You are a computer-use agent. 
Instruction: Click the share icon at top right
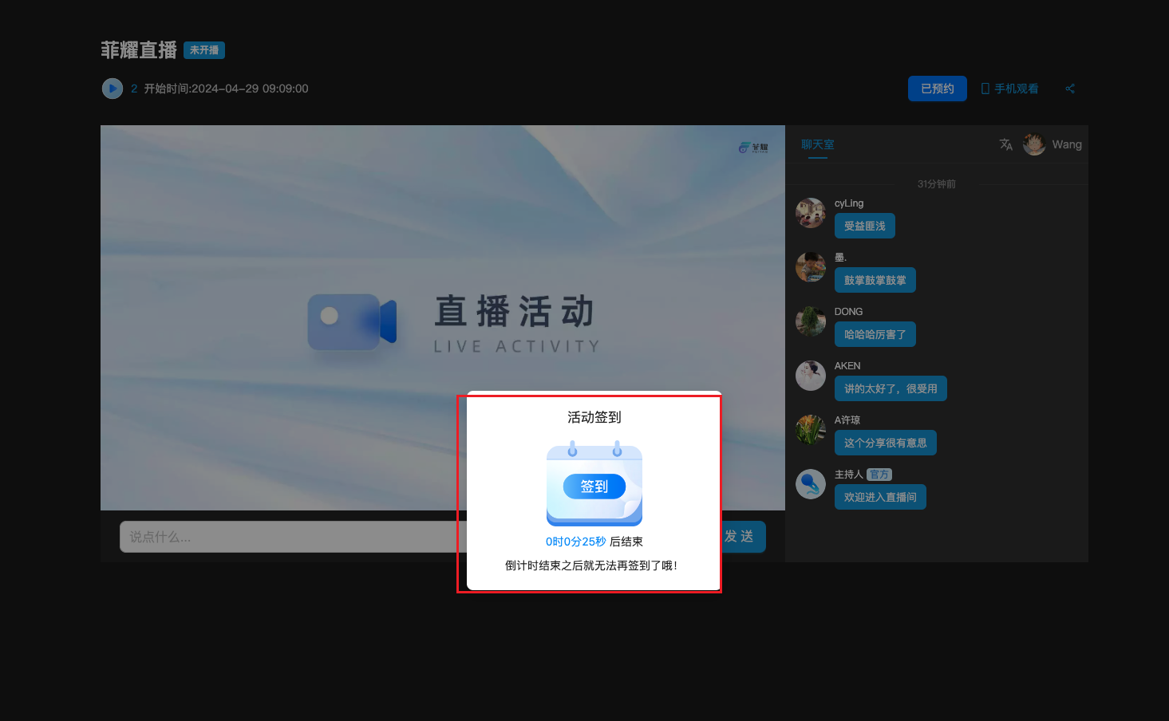click(1070, 89)
